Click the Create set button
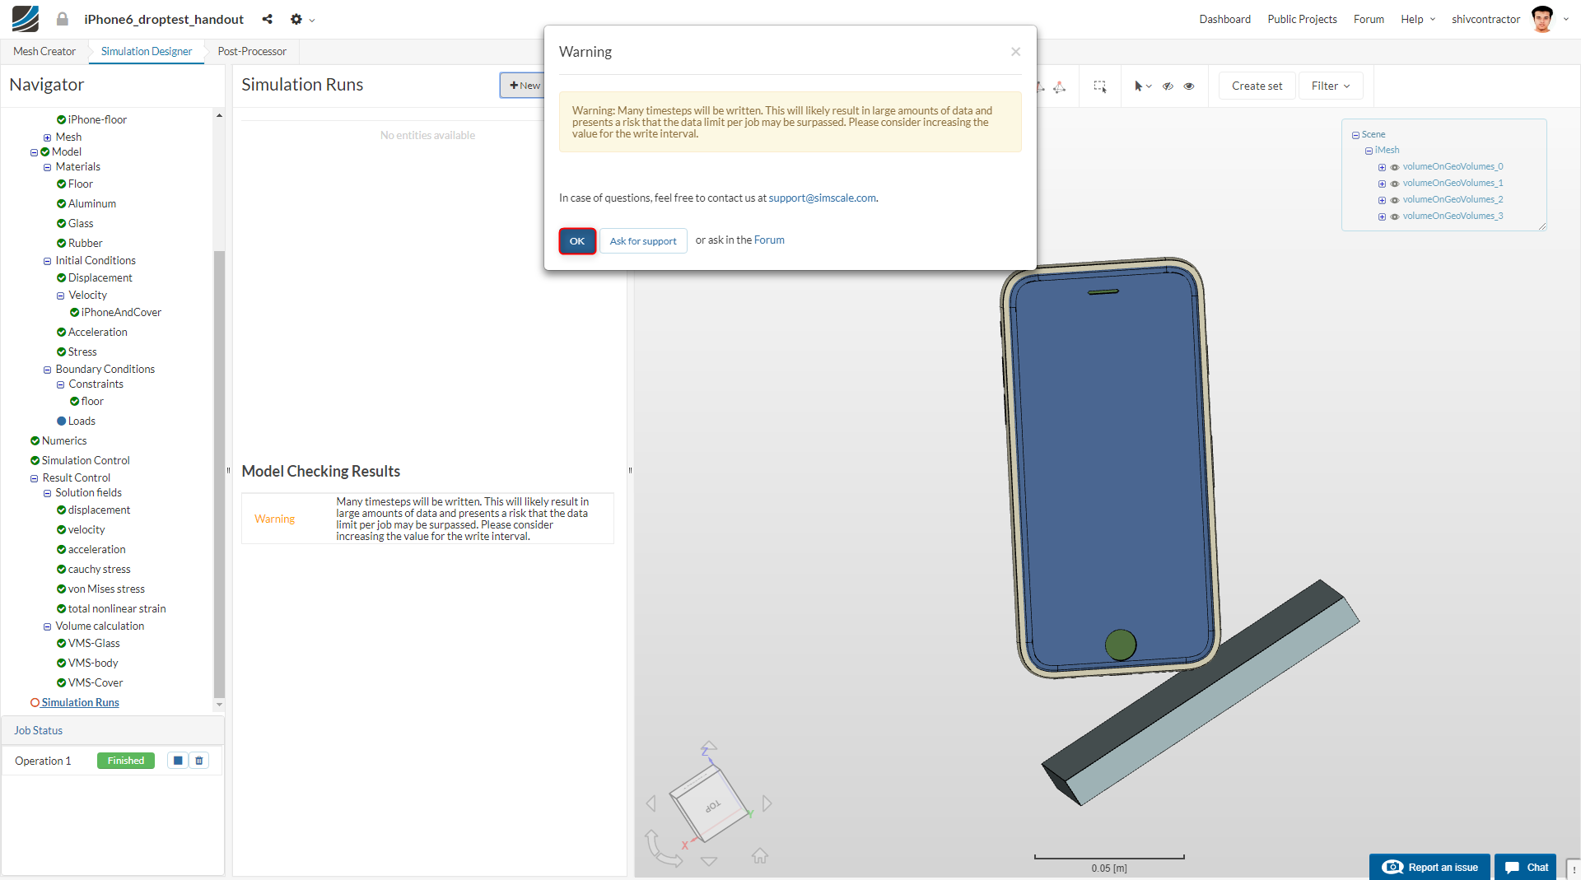This screenshot has width=1581, height=880. click(x=1257, y=86)
